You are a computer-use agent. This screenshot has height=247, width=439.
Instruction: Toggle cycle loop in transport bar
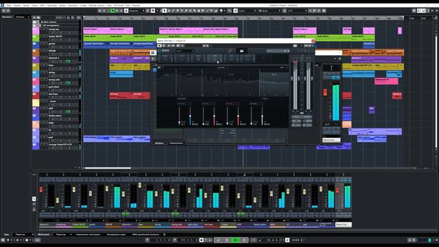(x=218, y=240)
